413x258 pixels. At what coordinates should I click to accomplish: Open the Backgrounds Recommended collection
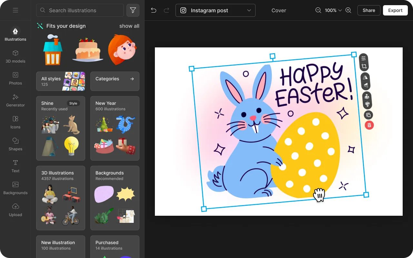115,198
